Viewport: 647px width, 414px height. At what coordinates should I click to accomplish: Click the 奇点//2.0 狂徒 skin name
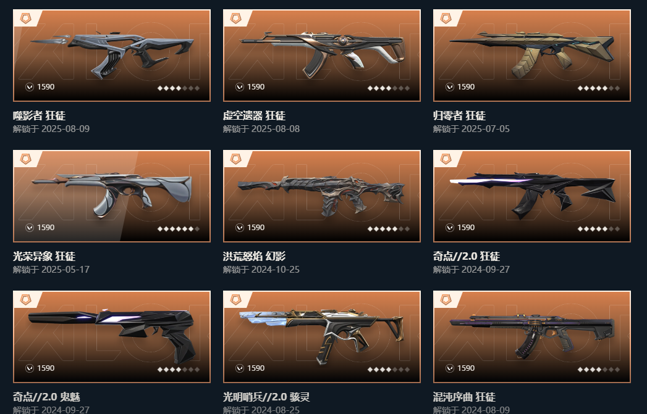pos(467,256)
